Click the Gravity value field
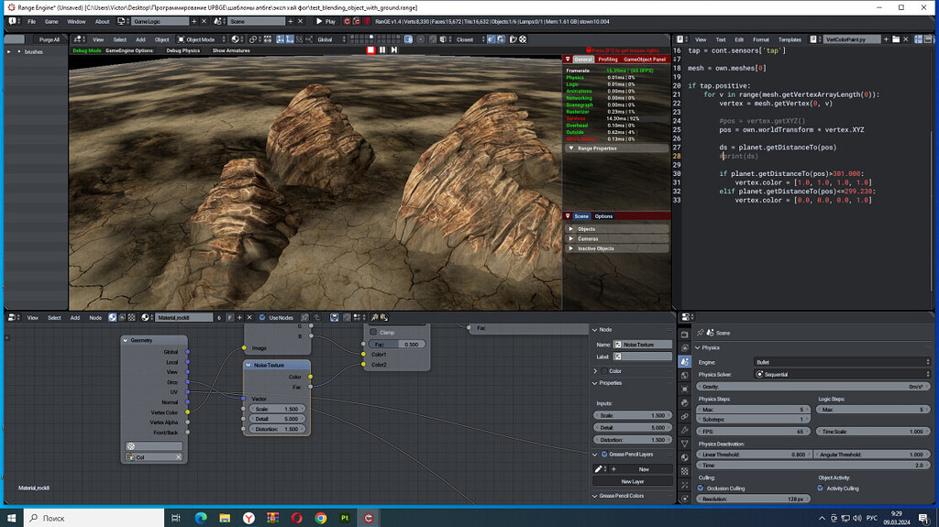 point(813,387)
